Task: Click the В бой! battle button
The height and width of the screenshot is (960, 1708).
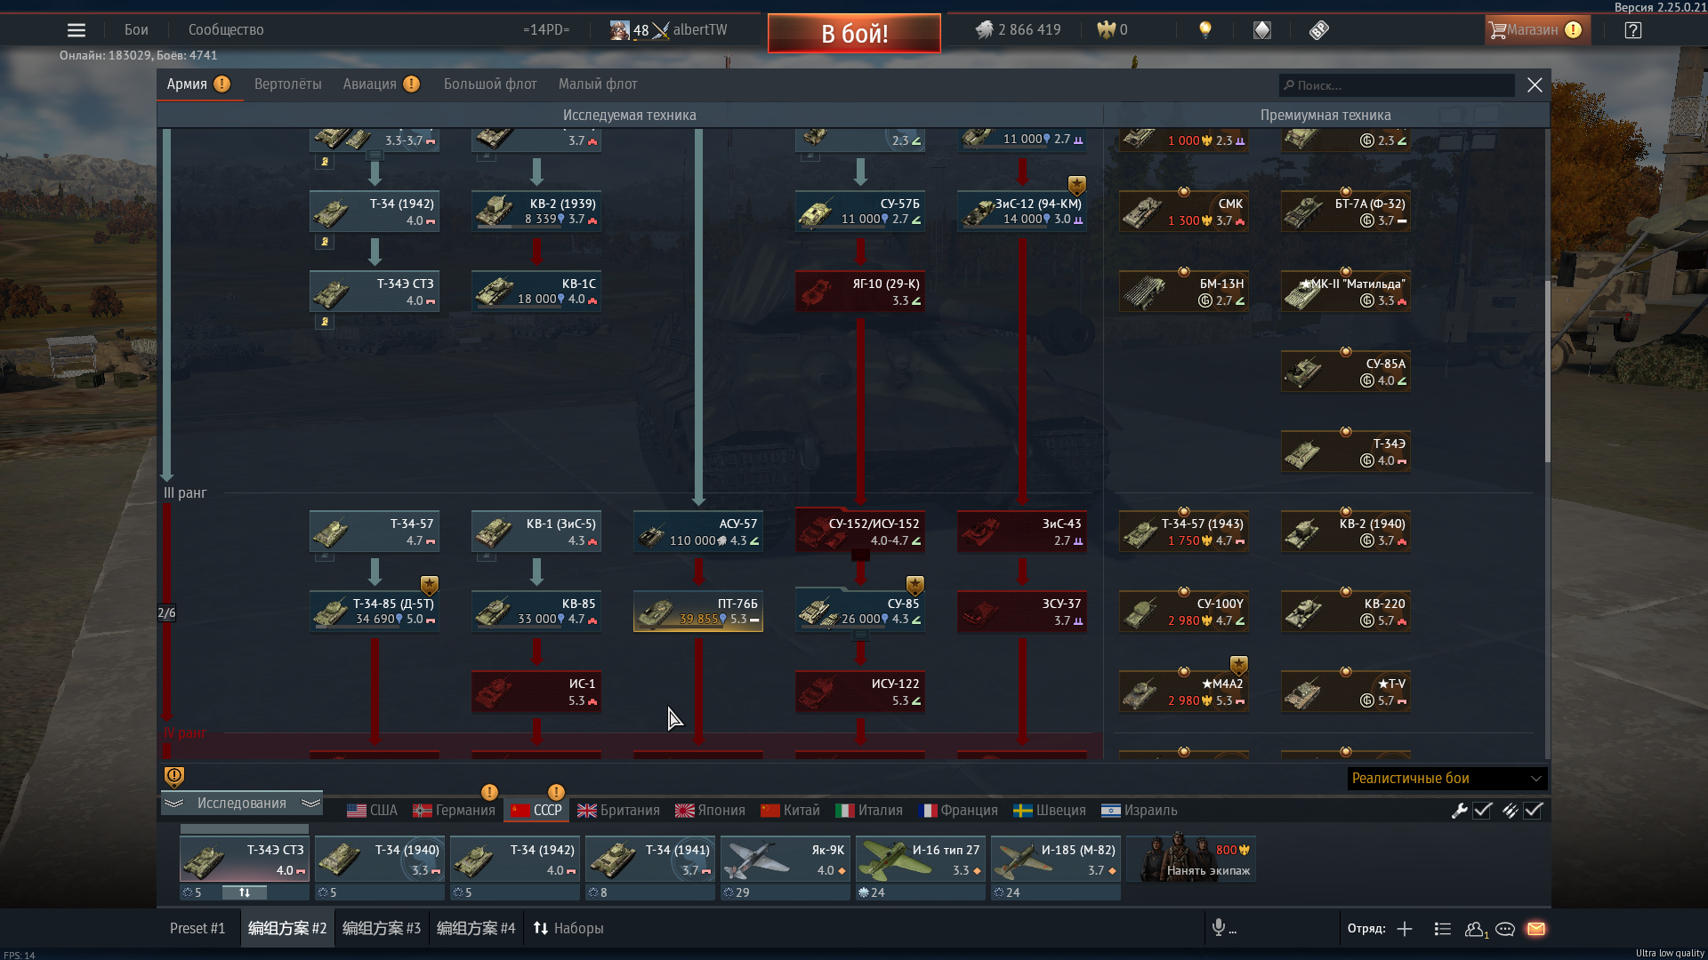Action: (854, 34)
